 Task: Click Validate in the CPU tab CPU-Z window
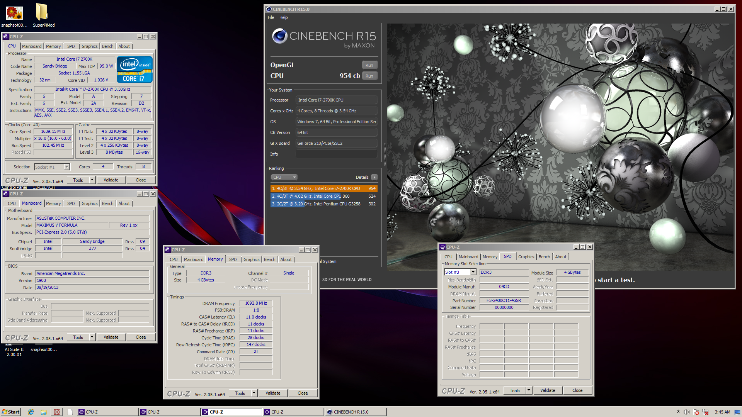click(111, 180)
